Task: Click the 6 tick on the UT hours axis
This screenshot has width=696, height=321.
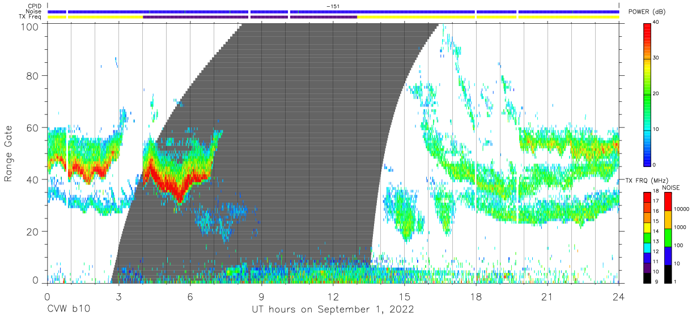Action: (x=190, y=296)
